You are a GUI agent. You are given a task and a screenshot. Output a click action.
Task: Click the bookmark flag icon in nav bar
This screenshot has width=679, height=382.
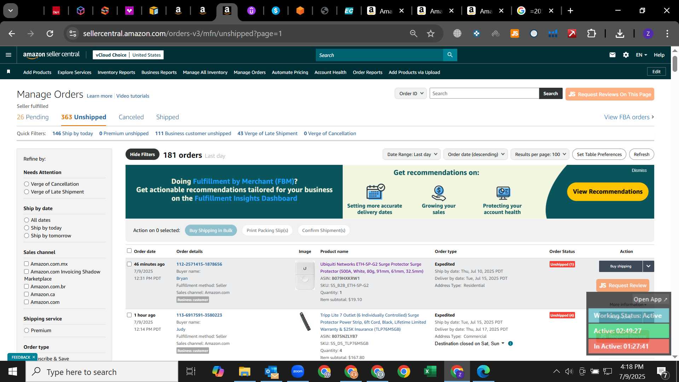point(8,72)
